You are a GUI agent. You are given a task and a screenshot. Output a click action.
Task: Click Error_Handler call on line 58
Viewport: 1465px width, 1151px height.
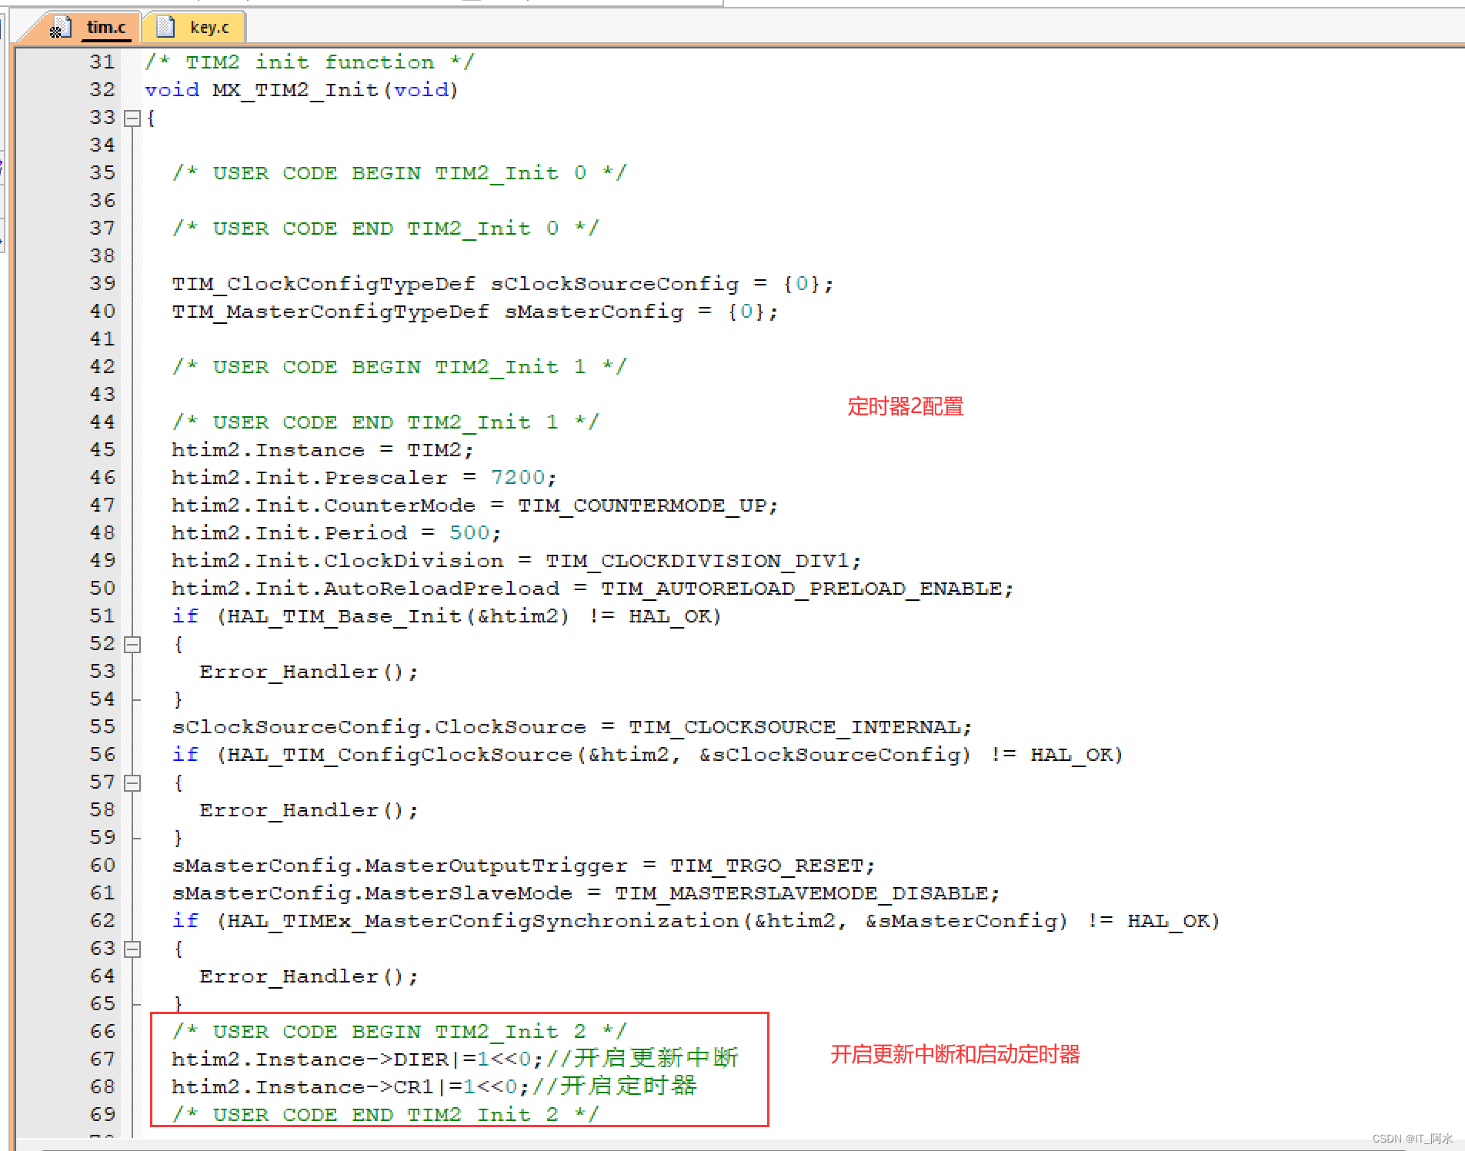(x=309, y=810)
